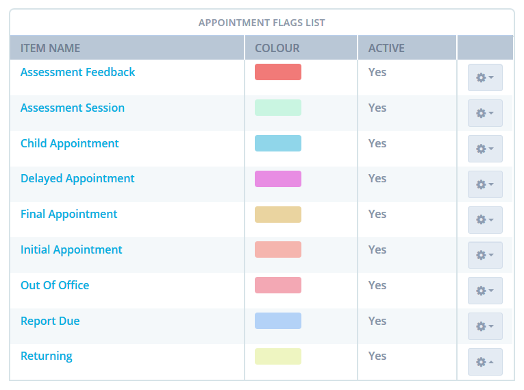Click the COLOUR column header
Image resolution: width=524 pixels, height=390 pixels.
[x=277, y=48]
